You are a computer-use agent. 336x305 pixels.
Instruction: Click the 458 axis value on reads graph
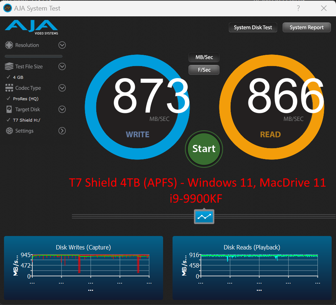coord(194,265)
